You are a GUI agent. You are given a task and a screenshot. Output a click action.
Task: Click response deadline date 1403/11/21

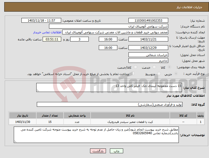tap(148, 39)
